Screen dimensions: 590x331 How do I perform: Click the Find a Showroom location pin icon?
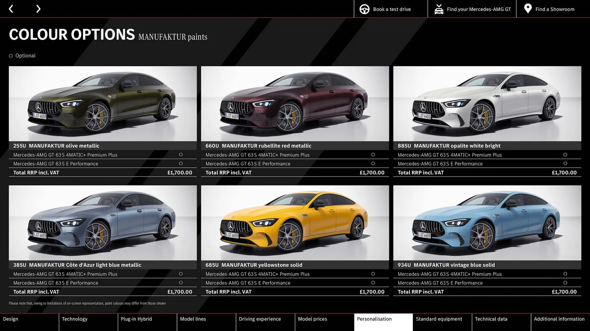coord(528,8)
